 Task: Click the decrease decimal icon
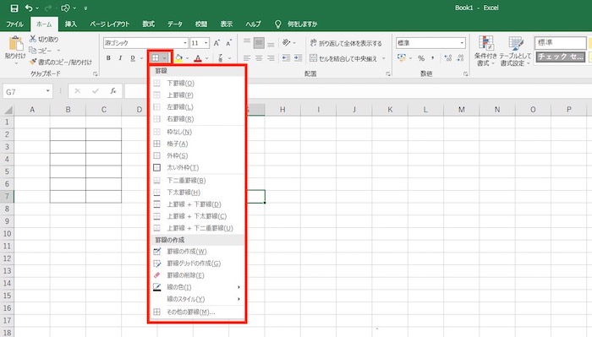coord(460,58)
